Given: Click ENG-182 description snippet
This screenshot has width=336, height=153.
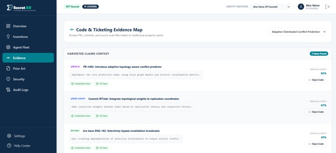Looking at the screenshot, I should 126,139.
